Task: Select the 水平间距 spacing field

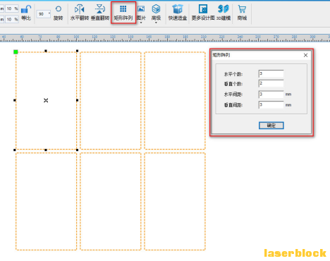Action: tap(271, 95)
